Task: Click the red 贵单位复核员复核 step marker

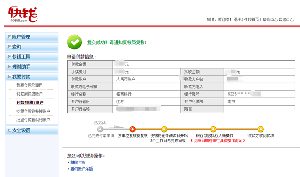Action: [x=132, y=129]
